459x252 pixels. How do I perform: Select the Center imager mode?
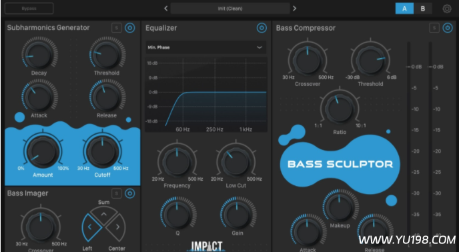click(x=115, y=227)
